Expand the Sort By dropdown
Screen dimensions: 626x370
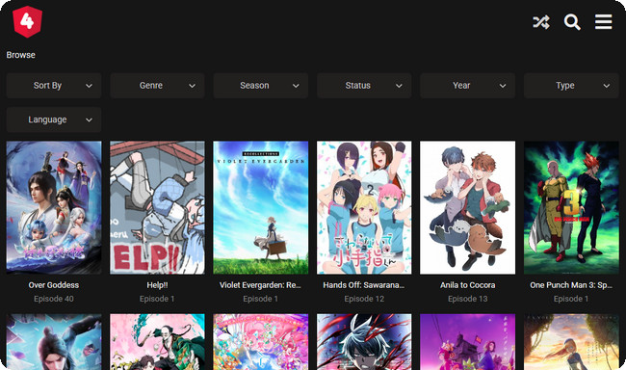[54, 86]
